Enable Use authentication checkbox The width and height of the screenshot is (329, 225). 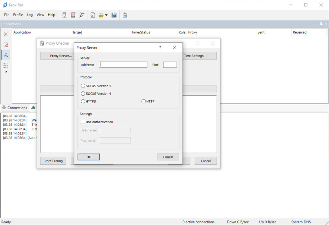pos(97,122)
